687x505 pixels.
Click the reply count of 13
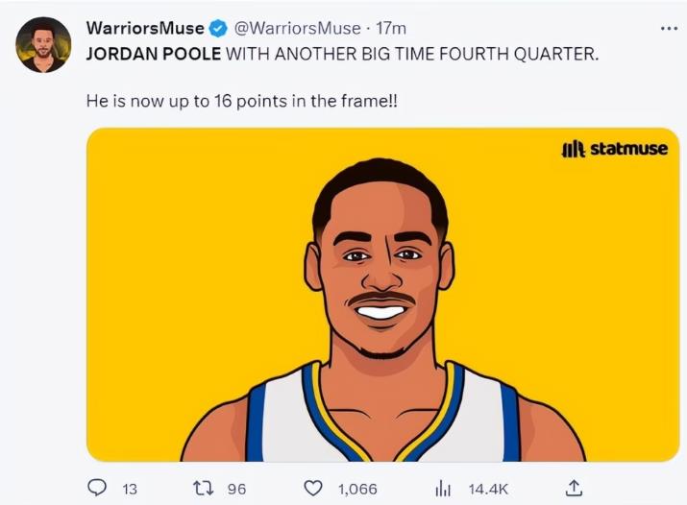[x=130, y=489]
